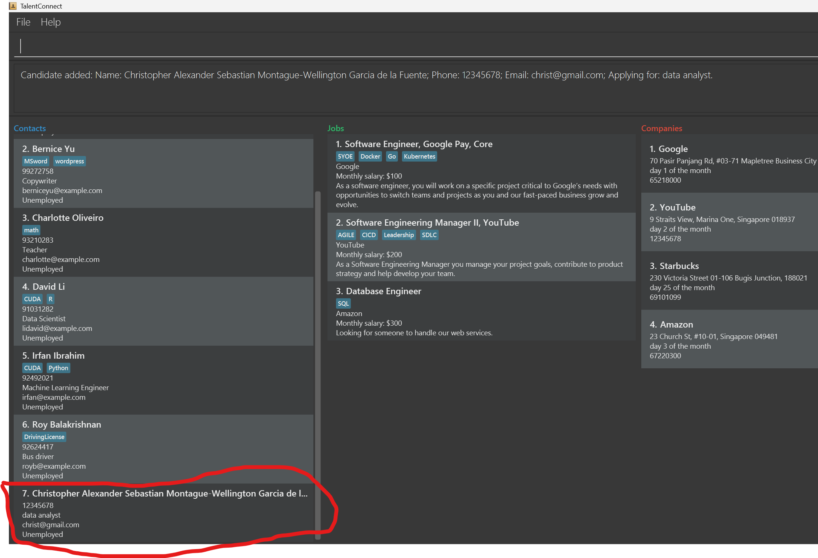Click the candidate added result message box
The image size is (818, 558).
[408, 88]
